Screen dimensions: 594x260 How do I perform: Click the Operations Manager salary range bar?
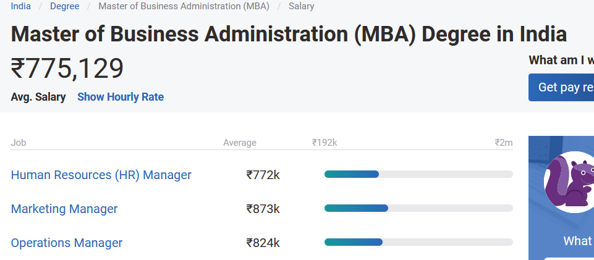tap(418, 242)
